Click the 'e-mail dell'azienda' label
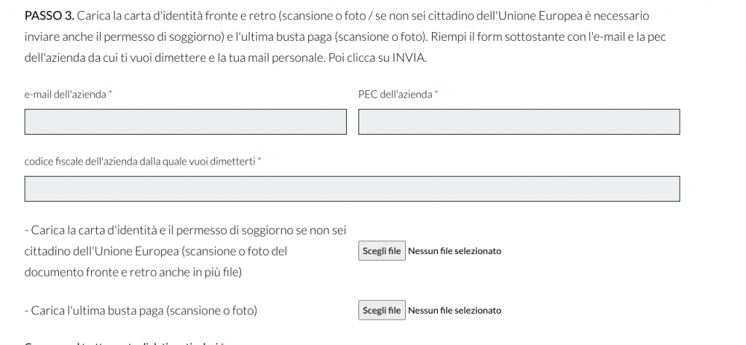746x345 pixels. pos(66,95)
